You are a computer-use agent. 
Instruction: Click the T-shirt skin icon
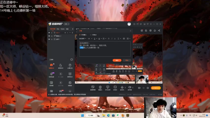coord(148,24)
